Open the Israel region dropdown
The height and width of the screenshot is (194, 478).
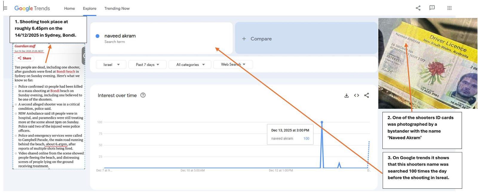(111, 64)
